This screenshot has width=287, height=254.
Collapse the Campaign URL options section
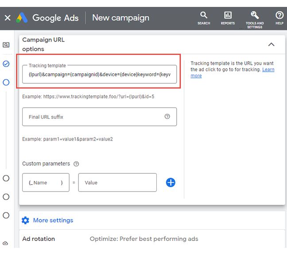pyautogui.click(x=271, y=44)
